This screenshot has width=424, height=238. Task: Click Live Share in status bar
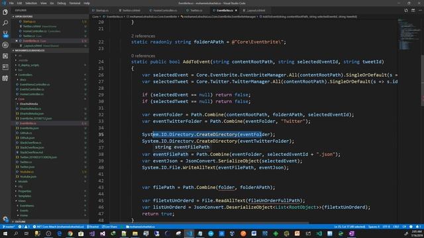coord(109,227)
